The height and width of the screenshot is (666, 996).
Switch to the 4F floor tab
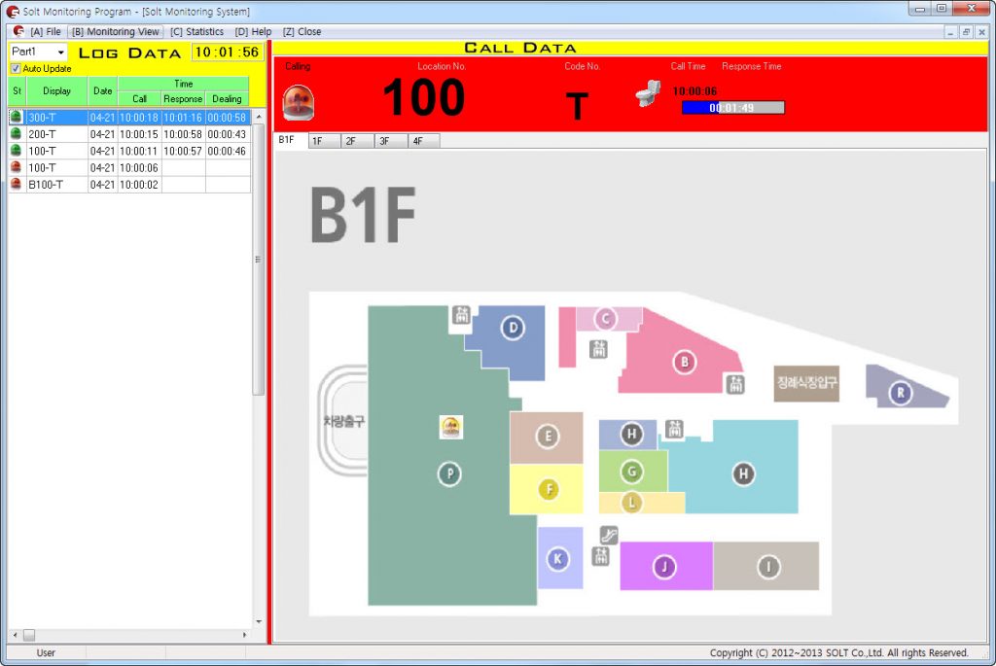click(x=424, y=141)
